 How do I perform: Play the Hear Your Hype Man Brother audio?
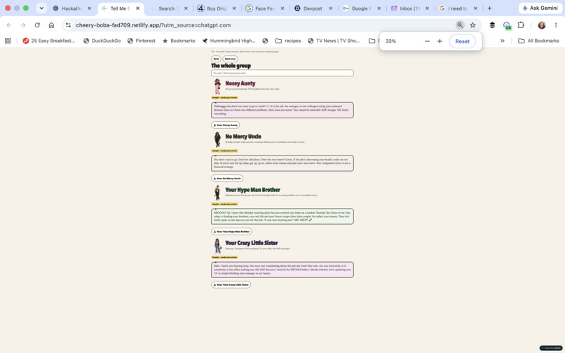[x=231, y=232]
